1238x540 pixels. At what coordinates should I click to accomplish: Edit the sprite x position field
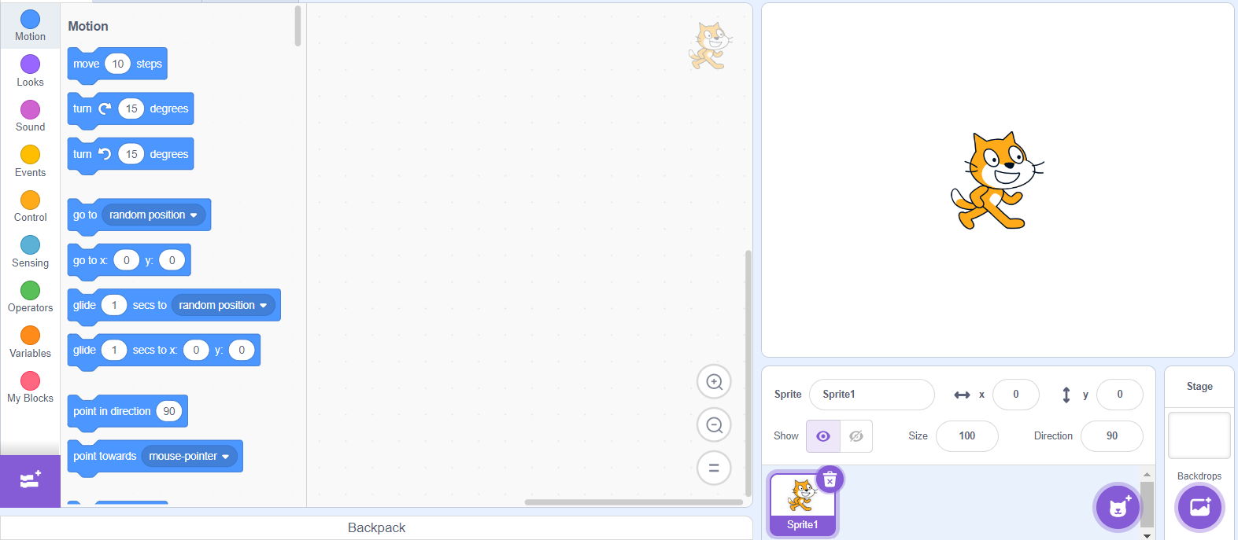(x=1015, y=395)
